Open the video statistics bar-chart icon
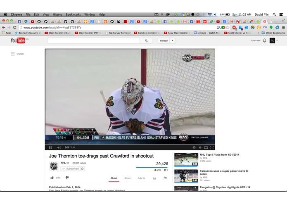 [x=154, y=178]
